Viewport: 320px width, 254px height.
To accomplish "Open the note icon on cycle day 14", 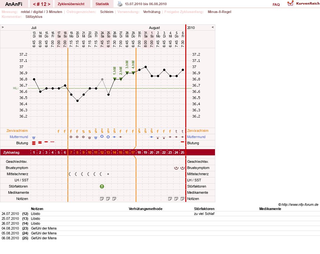I will pos(114,199).
